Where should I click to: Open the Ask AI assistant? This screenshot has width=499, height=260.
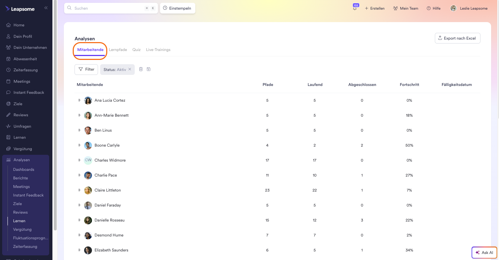click(484, 253)
